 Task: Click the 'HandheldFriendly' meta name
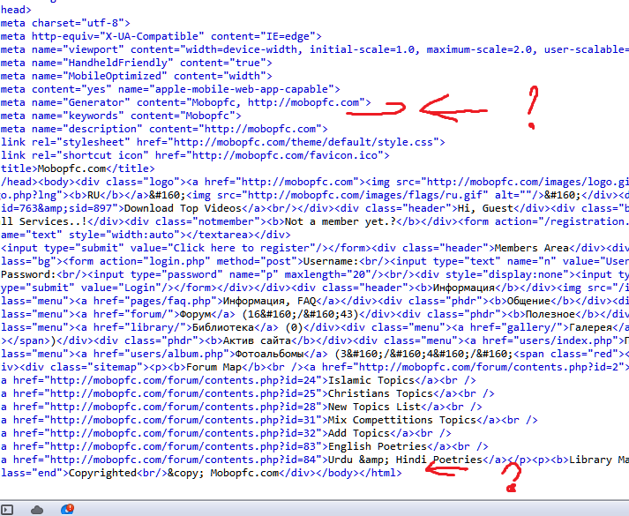point(117,63)
